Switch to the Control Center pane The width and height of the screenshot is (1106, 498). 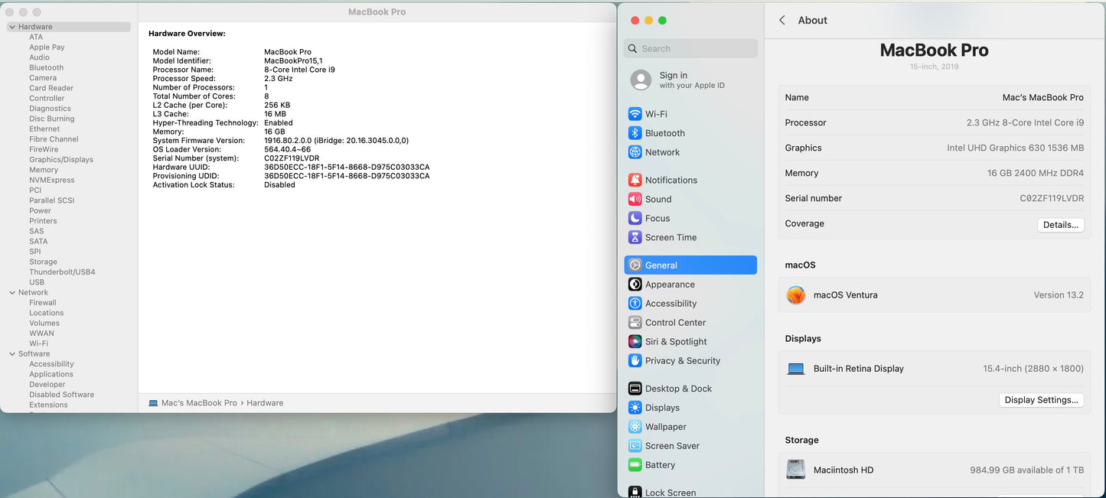point(675,323)
